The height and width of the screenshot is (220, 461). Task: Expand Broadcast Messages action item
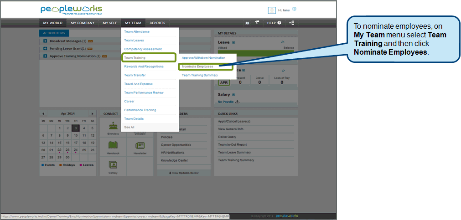pyautogui.click(x=45, y=41)
